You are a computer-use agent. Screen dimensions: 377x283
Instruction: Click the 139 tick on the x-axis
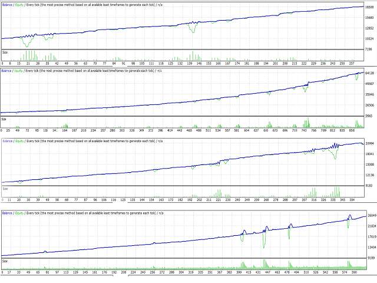[190, 64]
